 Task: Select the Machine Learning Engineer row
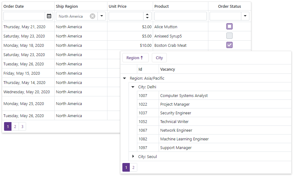point(184,139)
